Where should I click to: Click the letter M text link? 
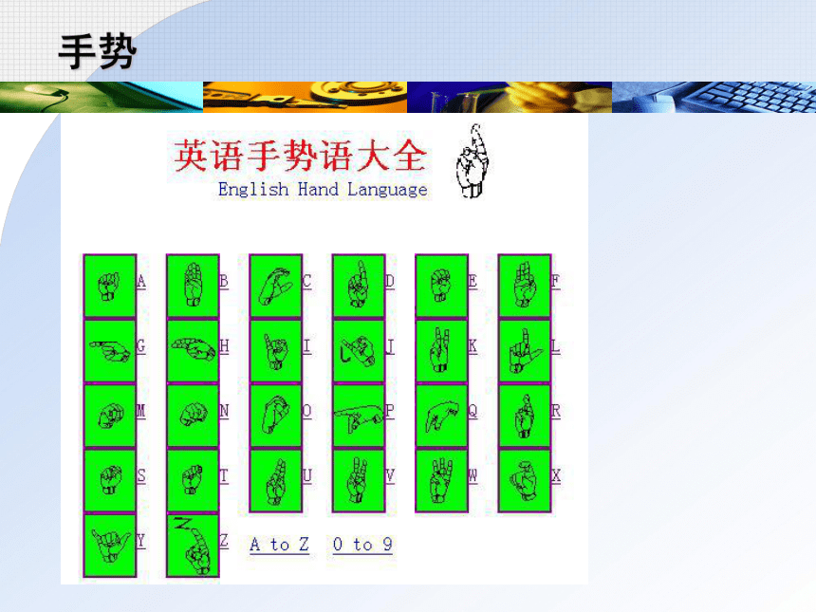pos(141,411)
